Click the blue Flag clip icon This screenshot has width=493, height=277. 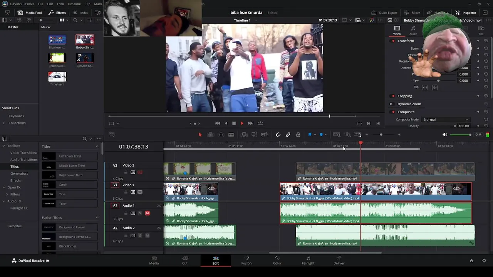(x=310, y=135)
